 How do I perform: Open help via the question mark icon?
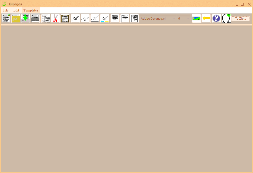tap(216, 18)
